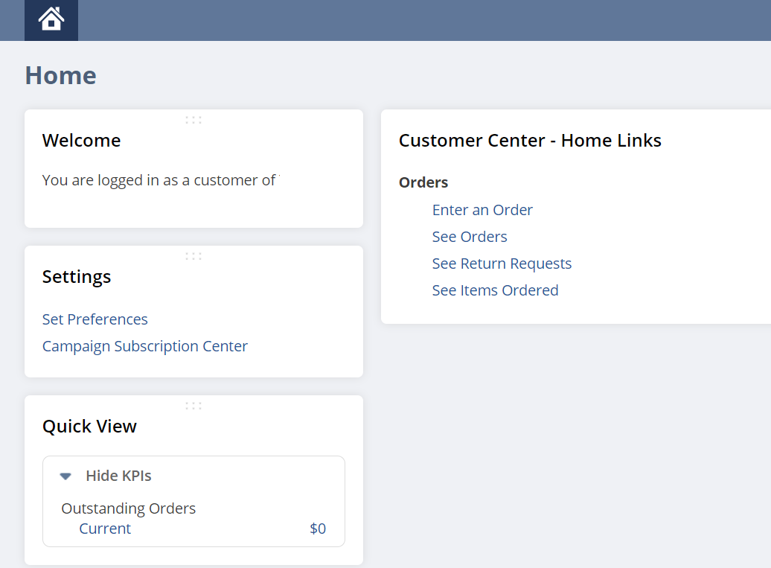
Task: Click the Home icon in the navigation bar
Action: pos(51,20)
